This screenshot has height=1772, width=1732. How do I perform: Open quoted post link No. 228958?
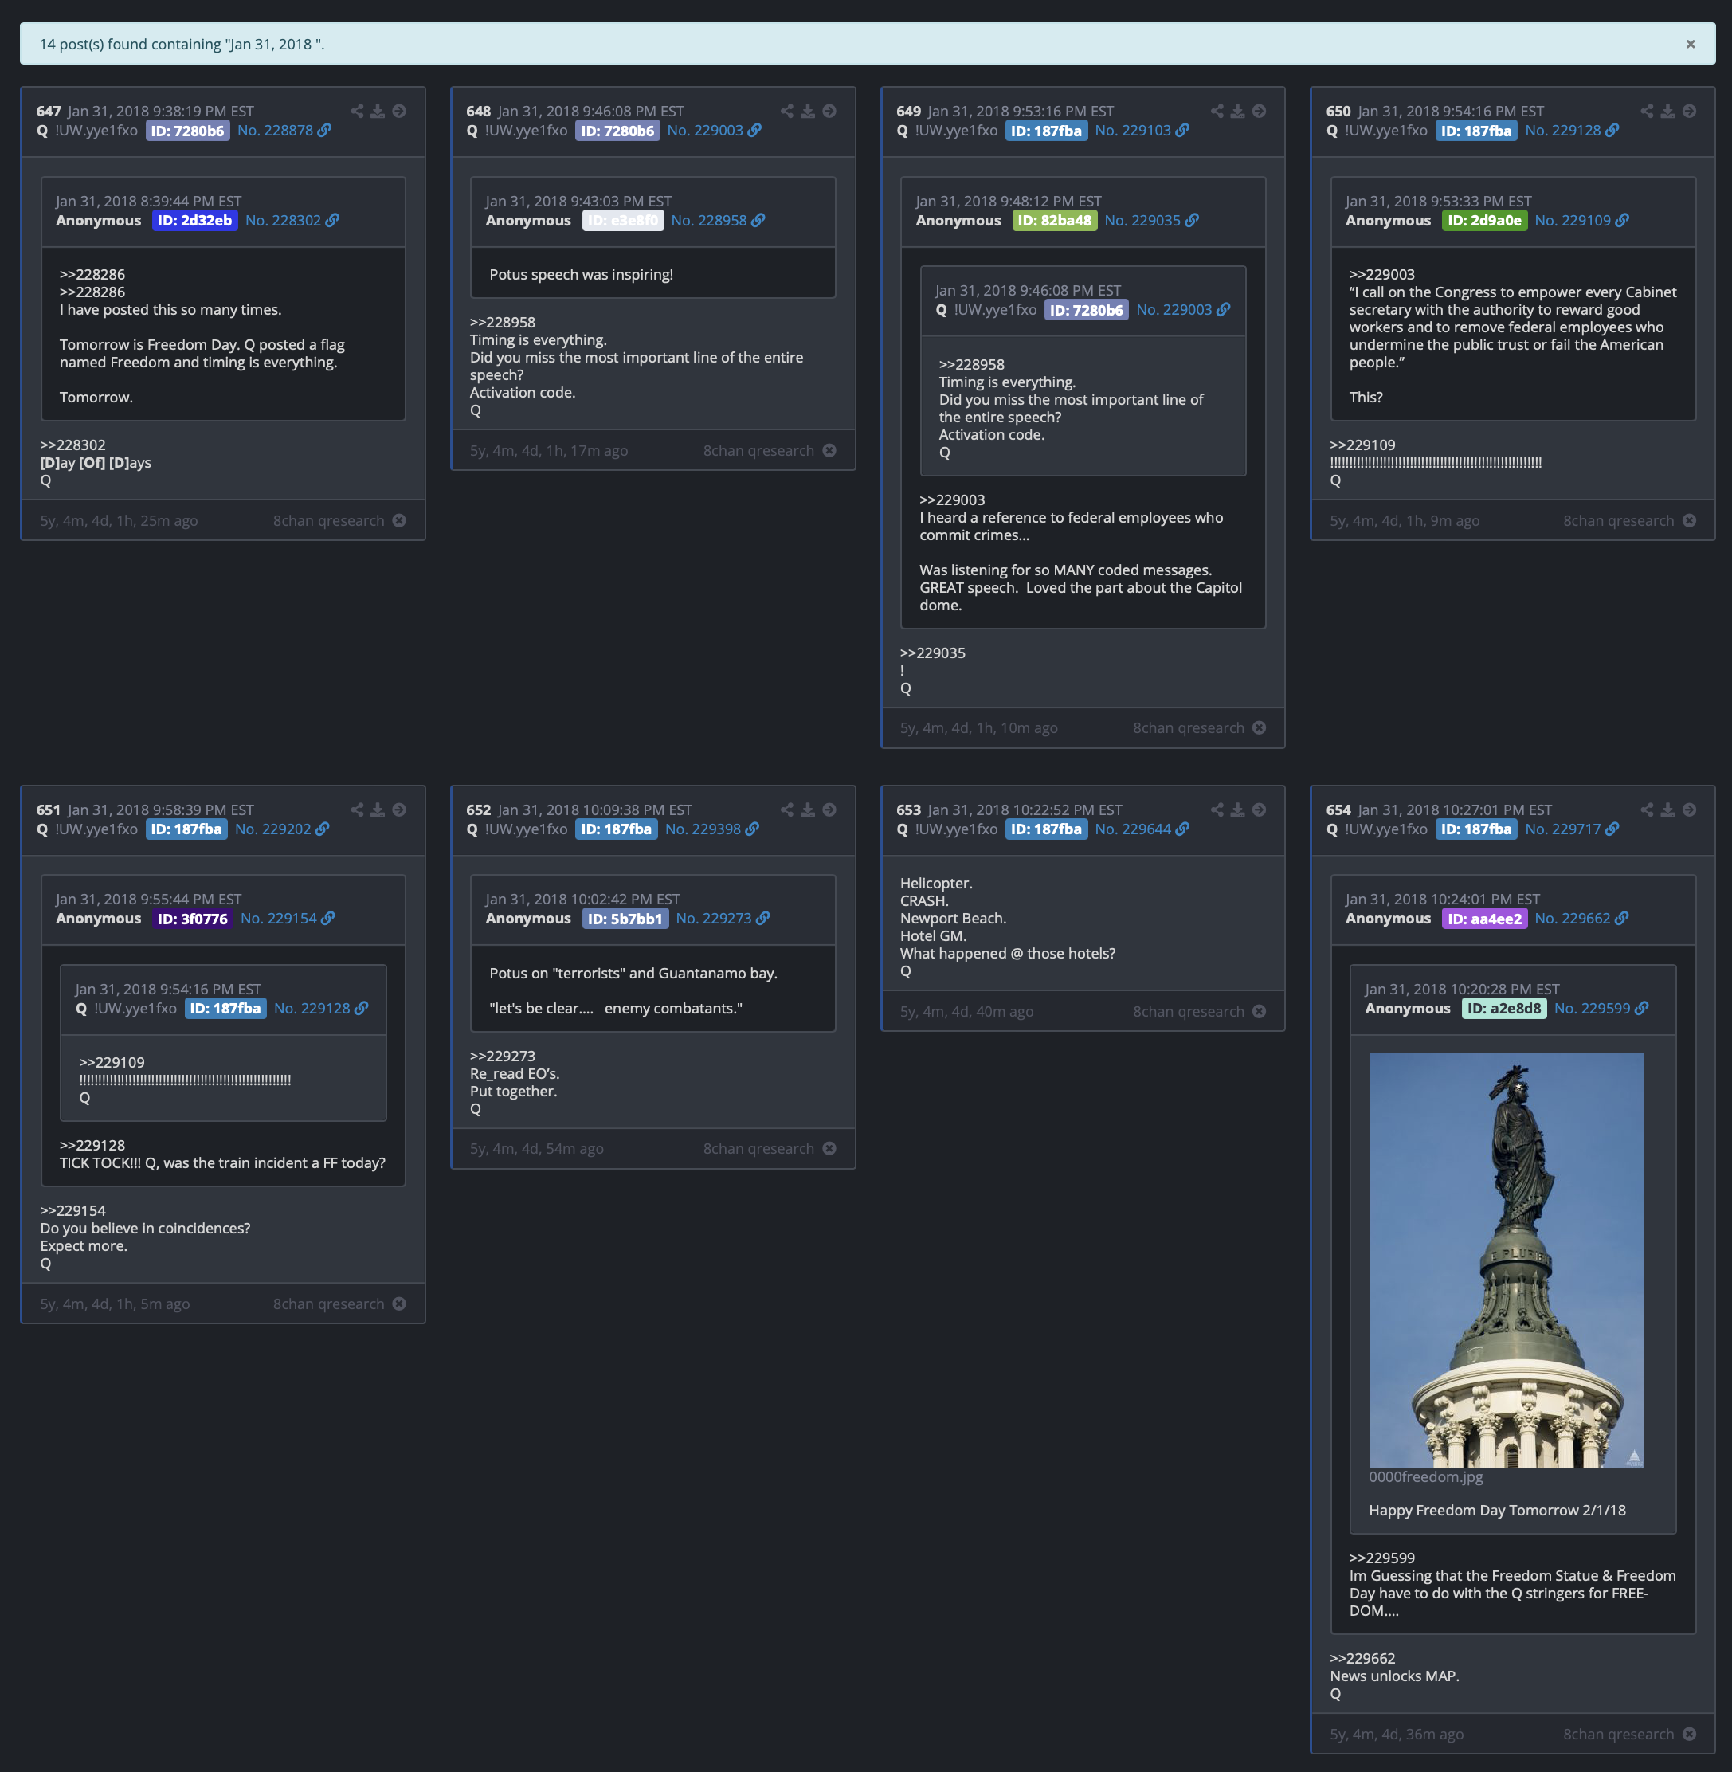pos(718,220)
